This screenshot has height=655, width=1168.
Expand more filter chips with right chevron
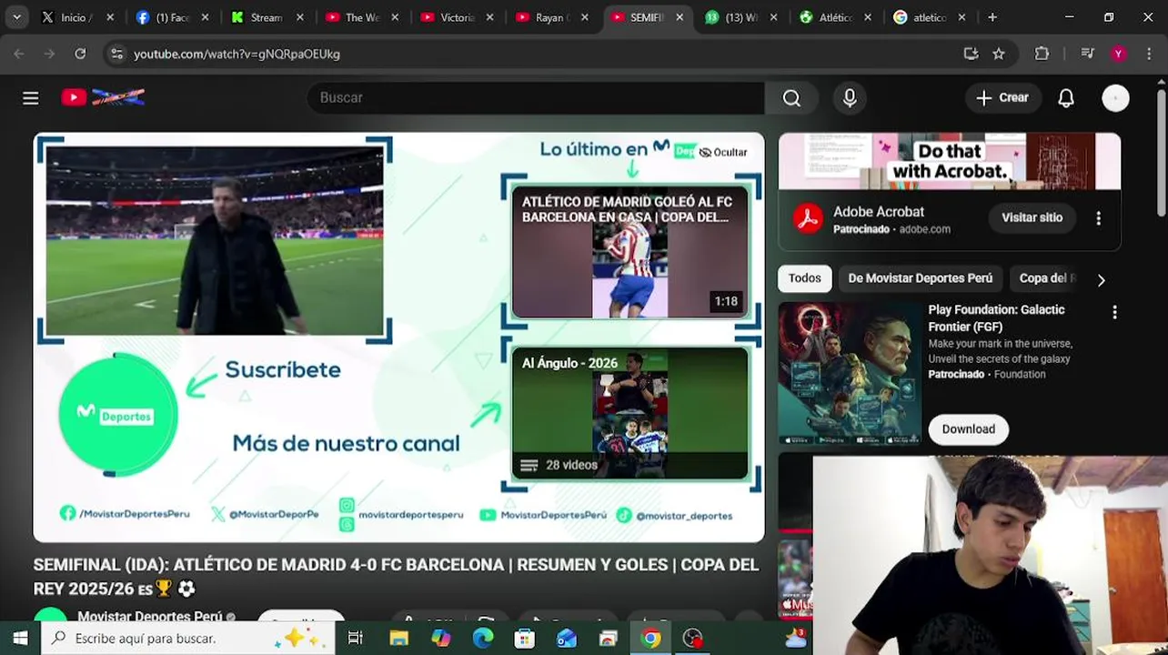(1101, 279)
